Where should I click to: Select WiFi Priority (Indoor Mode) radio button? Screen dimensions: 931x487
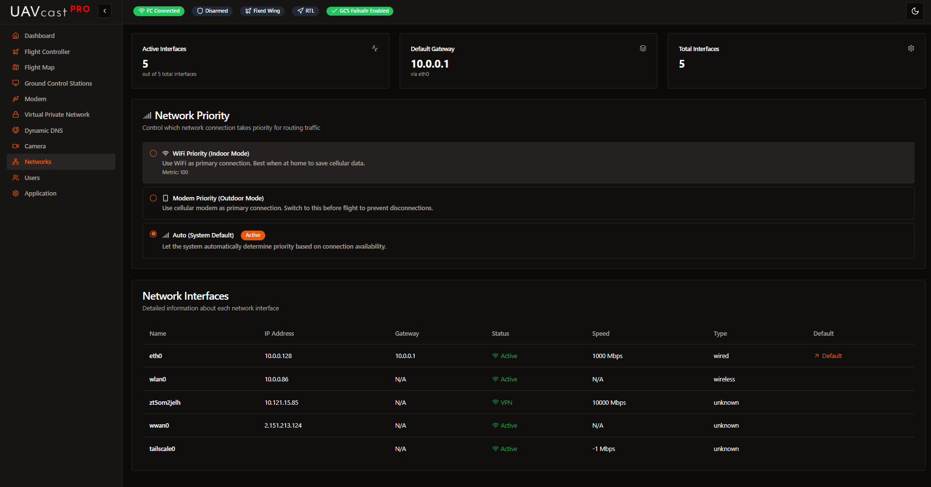153,154
